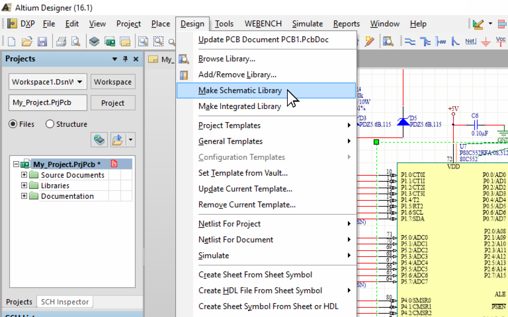Save the current document
The image size is (508, 317).
pyautogui.click(x=42, y=41)
